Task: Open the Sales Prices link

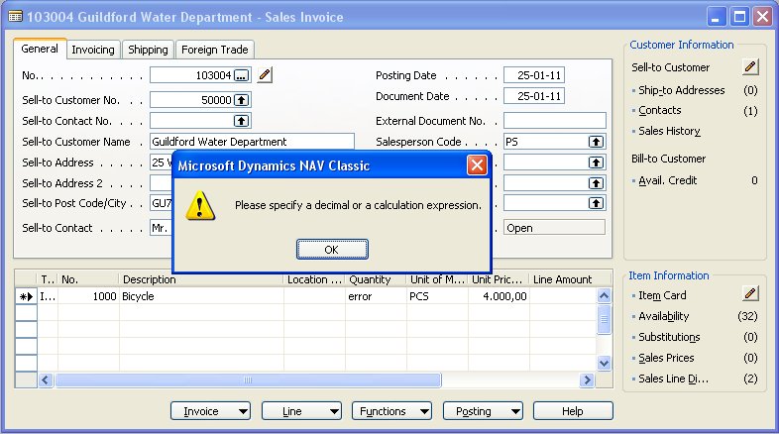Action: point(666,358)
